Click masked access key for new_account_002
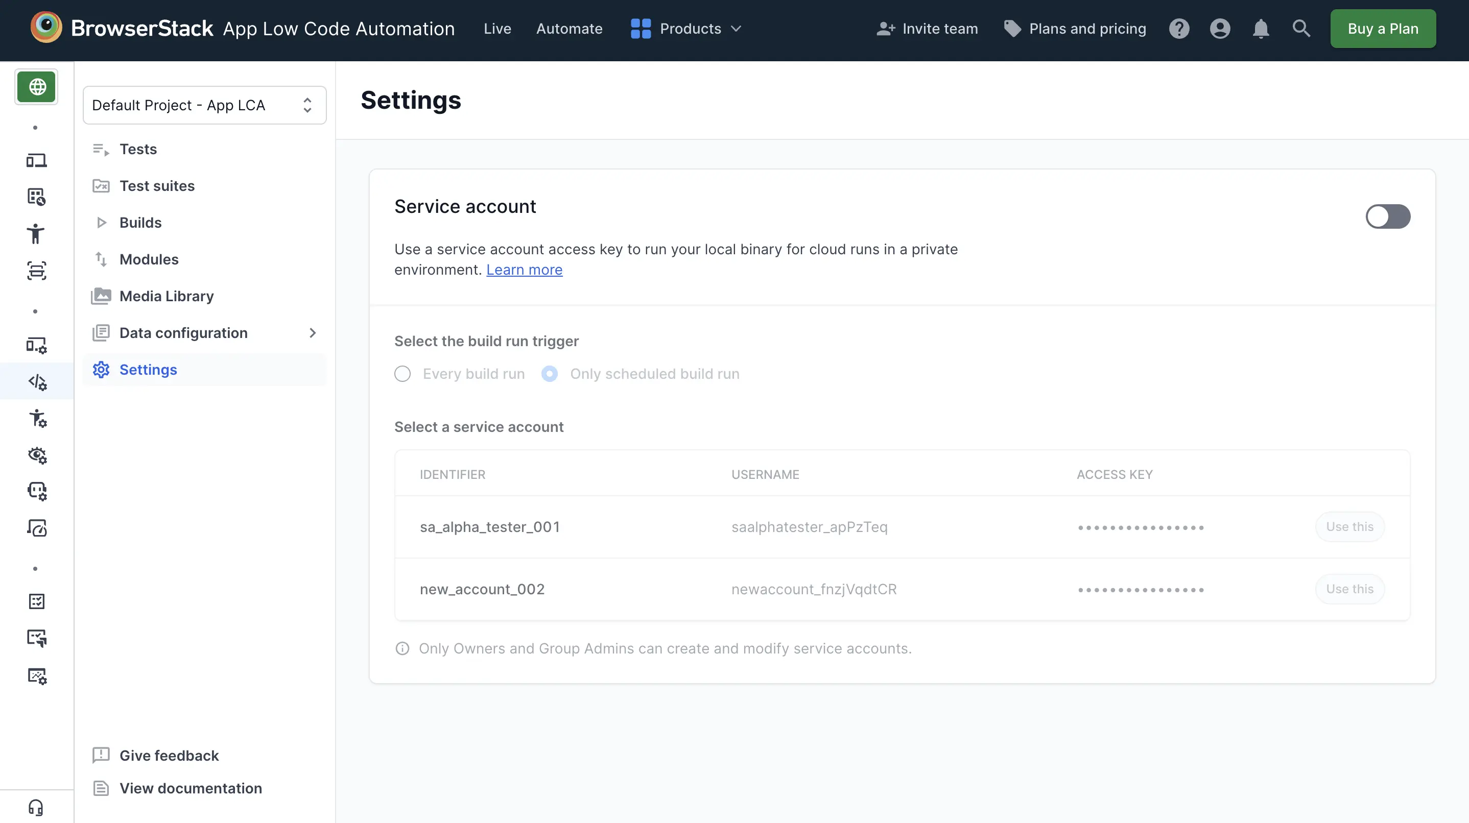 (1141, 590)
